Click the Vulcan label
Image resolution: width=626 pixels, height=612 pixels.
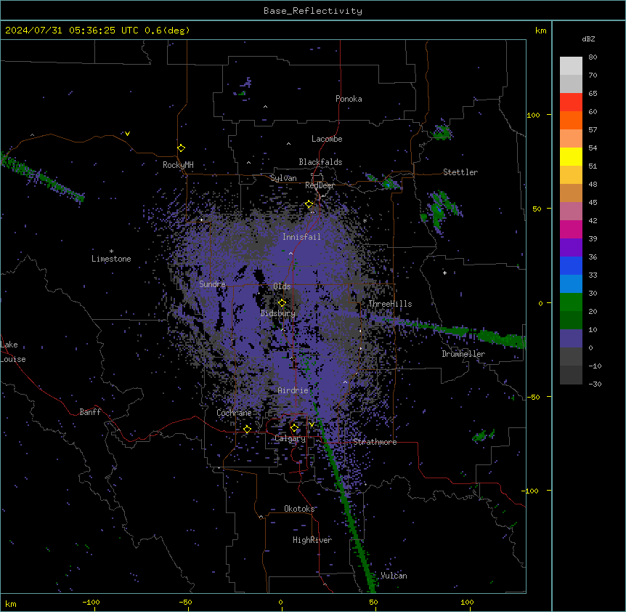394,576
